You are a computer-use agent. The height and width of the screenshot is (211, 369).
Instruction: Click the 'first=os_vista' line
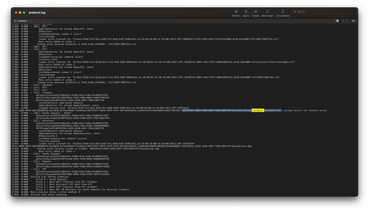point(48,59)
